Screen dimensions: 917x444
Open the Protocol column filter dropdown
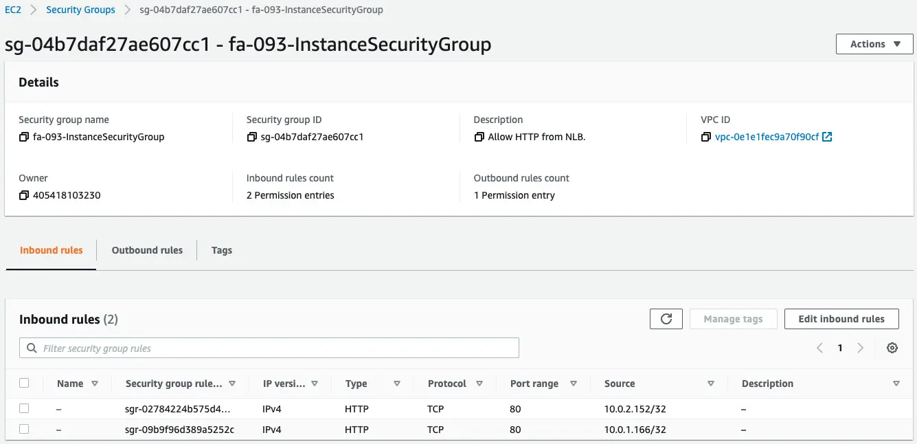click(479, 384)
